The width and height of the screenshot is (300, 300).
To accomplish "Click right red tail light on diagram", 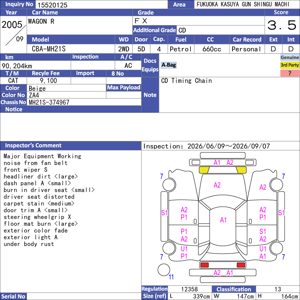I will pos(241,265).
